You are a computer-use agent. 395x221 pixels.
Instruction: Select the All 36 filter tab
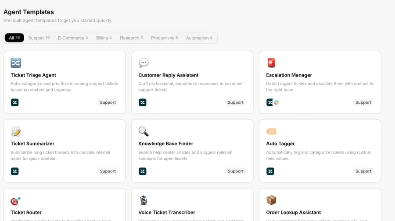(x=14, y=38)
